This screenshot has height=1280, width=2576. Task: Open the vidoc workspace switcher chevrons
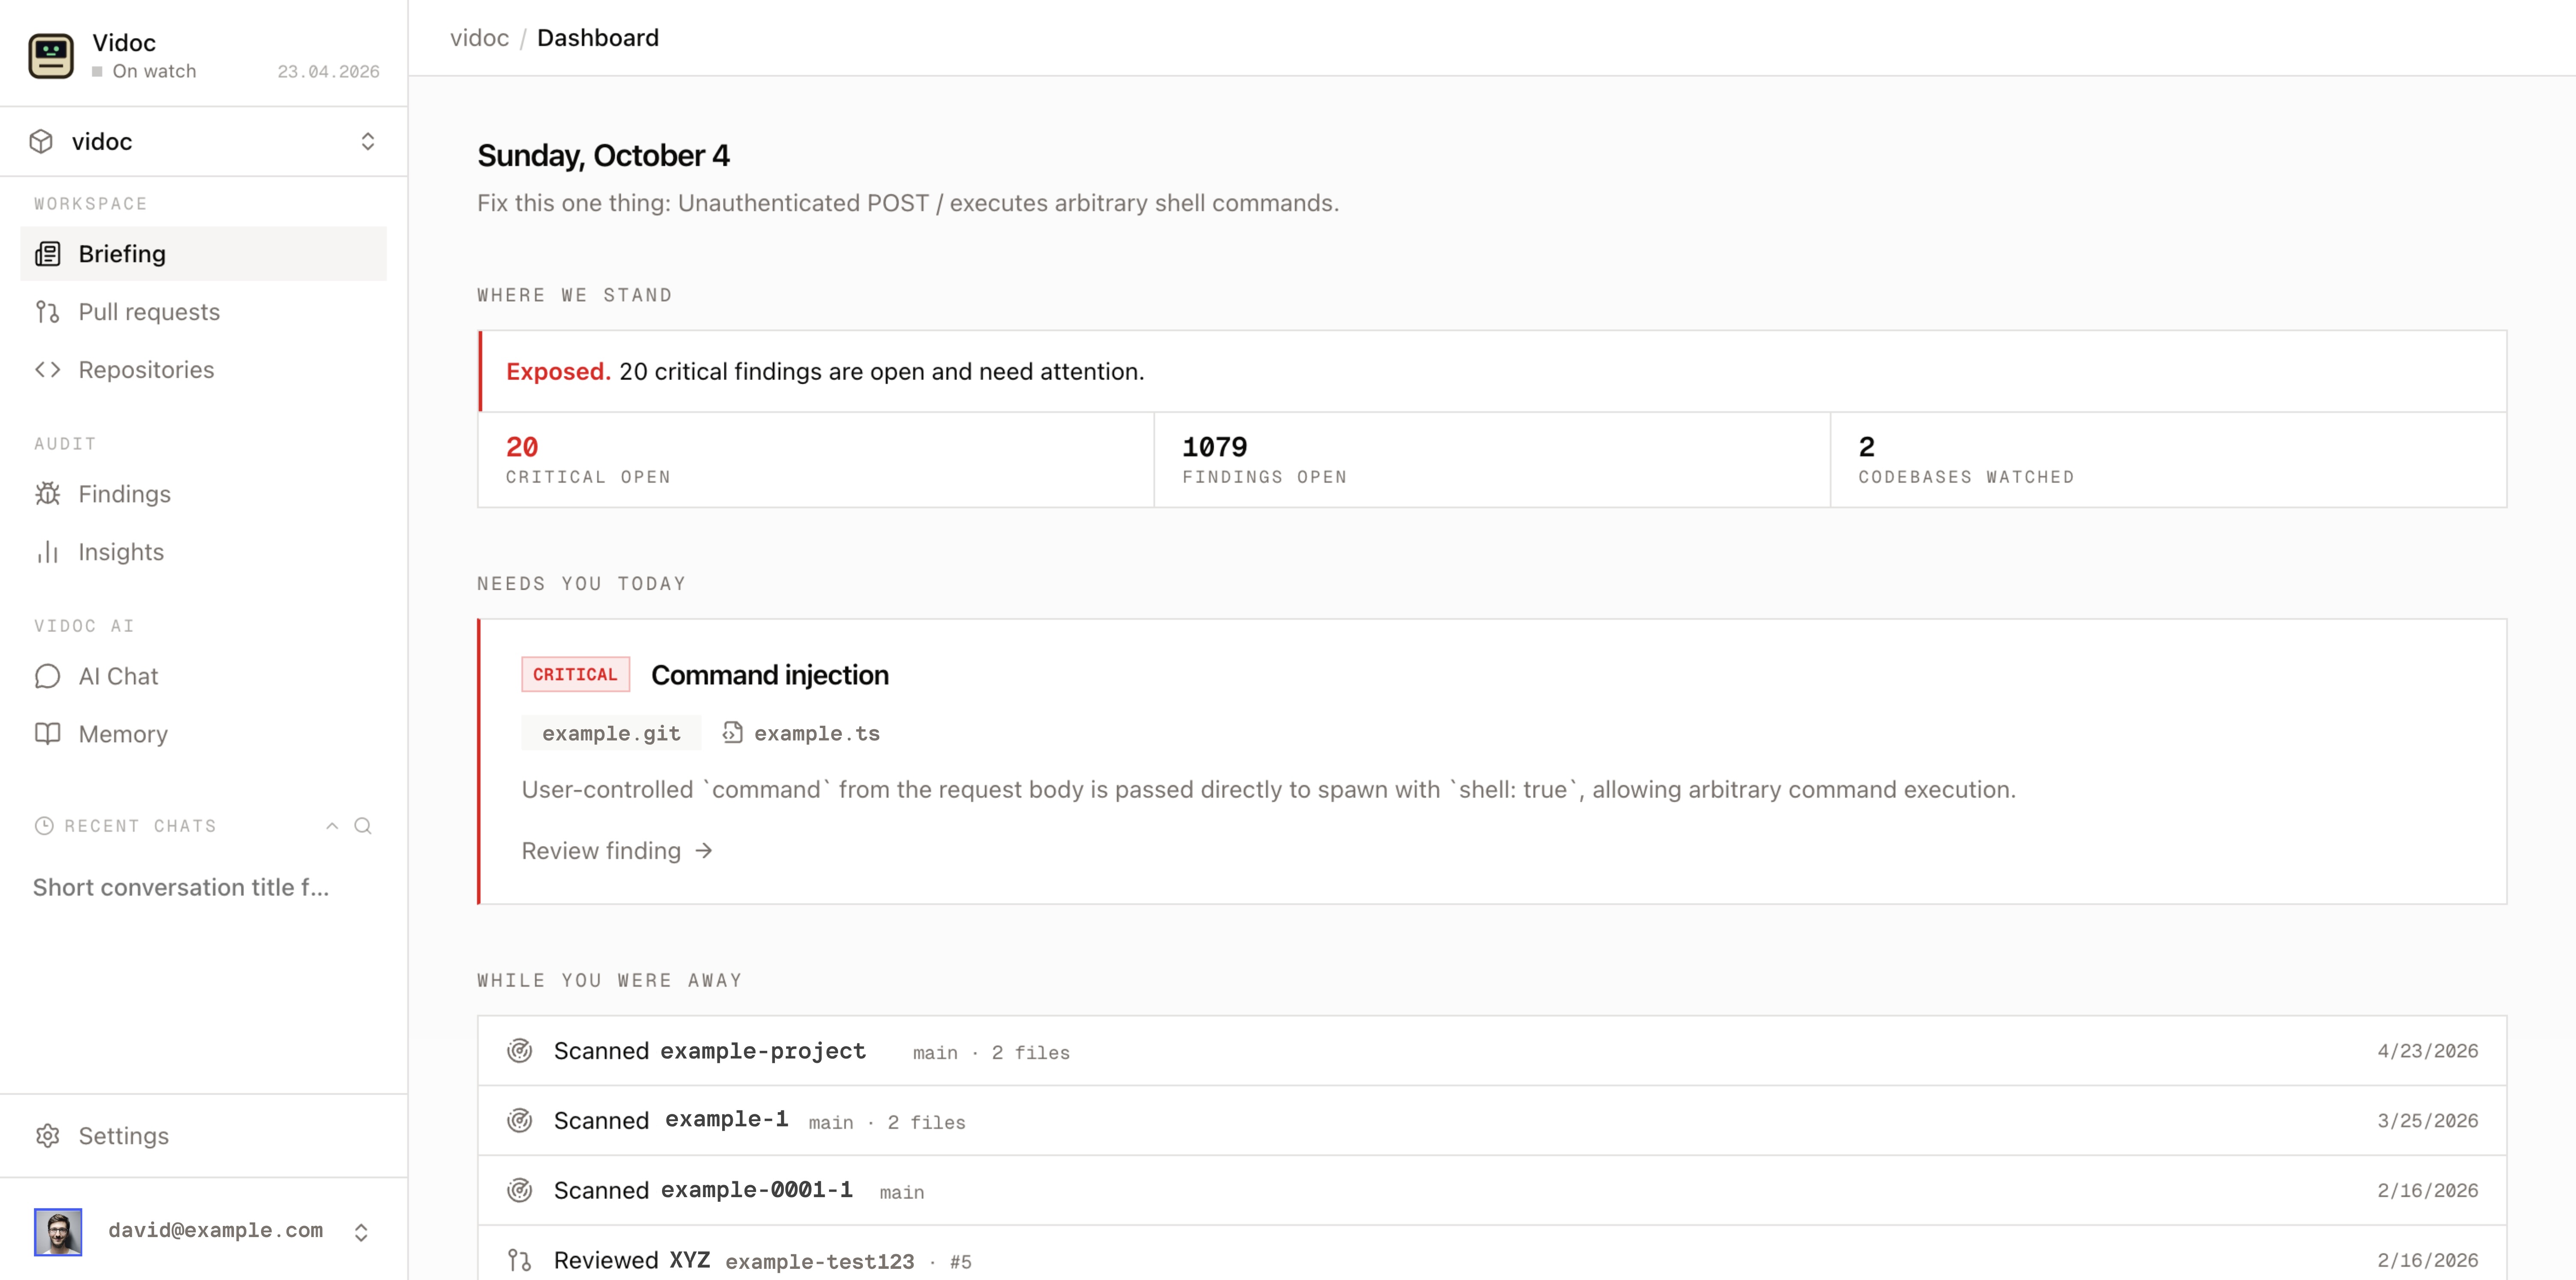coord(368,142)
